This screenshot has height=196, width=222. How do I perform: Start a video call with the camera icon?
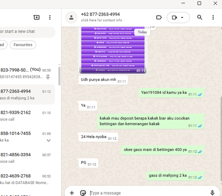[x=174, y=18]
